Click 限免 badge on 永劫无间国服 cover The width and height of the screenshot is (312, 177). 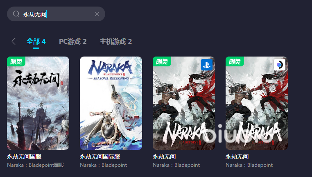click(x=16, y=61)
